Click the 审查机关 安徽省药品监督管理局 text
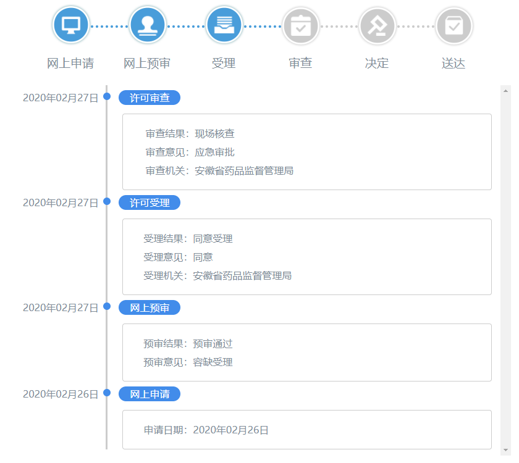The image size is (519, 463). 219,170
